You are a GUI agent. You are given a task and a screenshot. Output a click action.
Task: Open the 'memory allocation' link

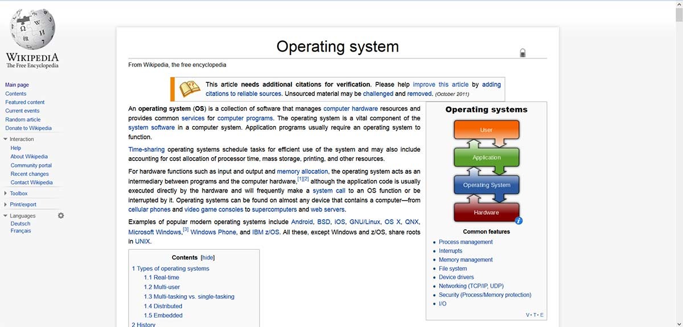tap(303, 171)
